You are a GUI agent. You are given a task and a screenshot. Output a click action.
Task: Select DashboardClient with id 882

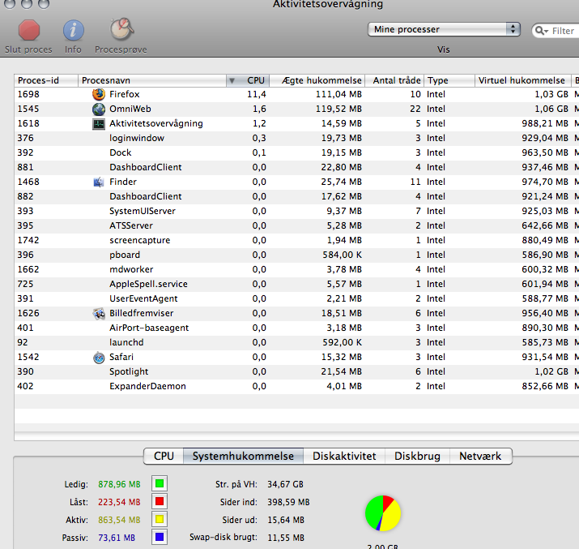point(297,197)
